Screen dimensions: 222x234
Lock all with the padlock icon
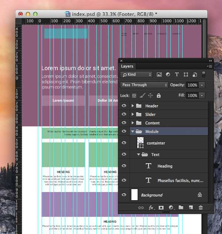tap(159, 95)
